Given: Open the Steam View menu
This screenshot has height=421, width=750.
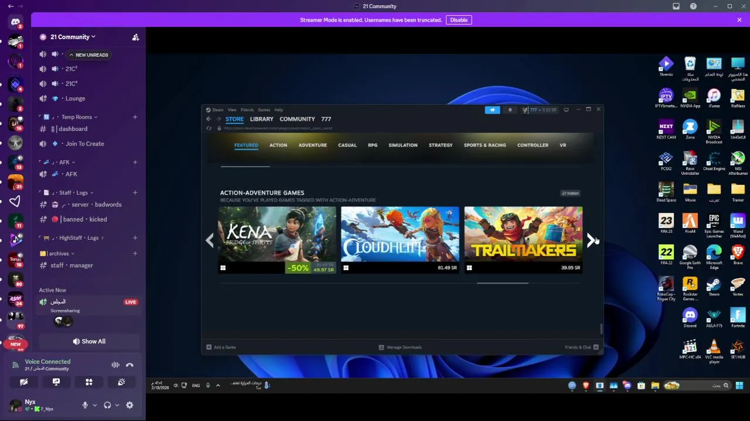Looking at the screenshot, I should [232, 110].
